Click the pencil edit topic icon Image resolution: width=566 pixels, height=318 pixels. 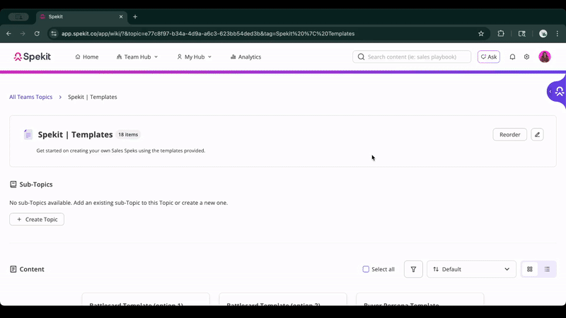(537, 134)
